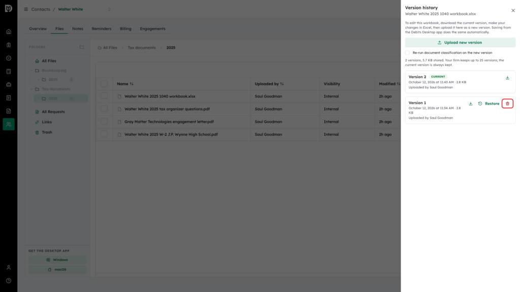The height and width of the screenshot is (292, 520).
Task: Download Version 2 of the workbook
Action: pyautogui.click(x=507, y=78)
